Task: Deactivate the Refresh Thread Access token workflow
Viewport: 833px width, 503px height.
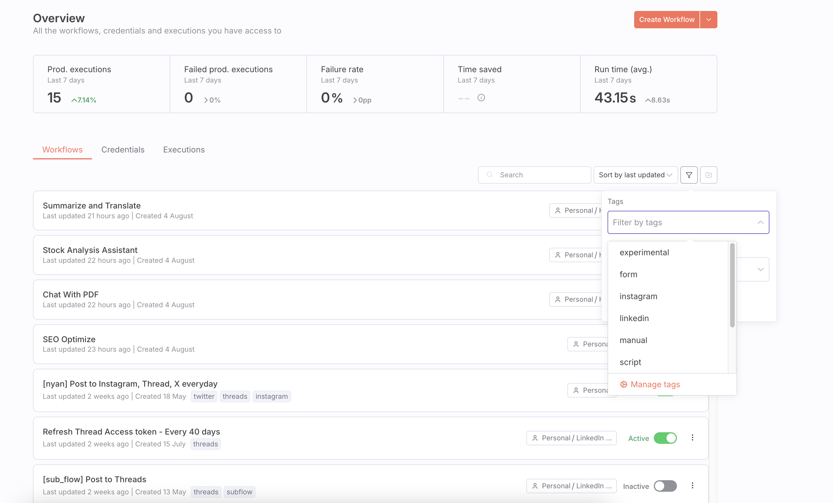Action: [x=665, y=437]
